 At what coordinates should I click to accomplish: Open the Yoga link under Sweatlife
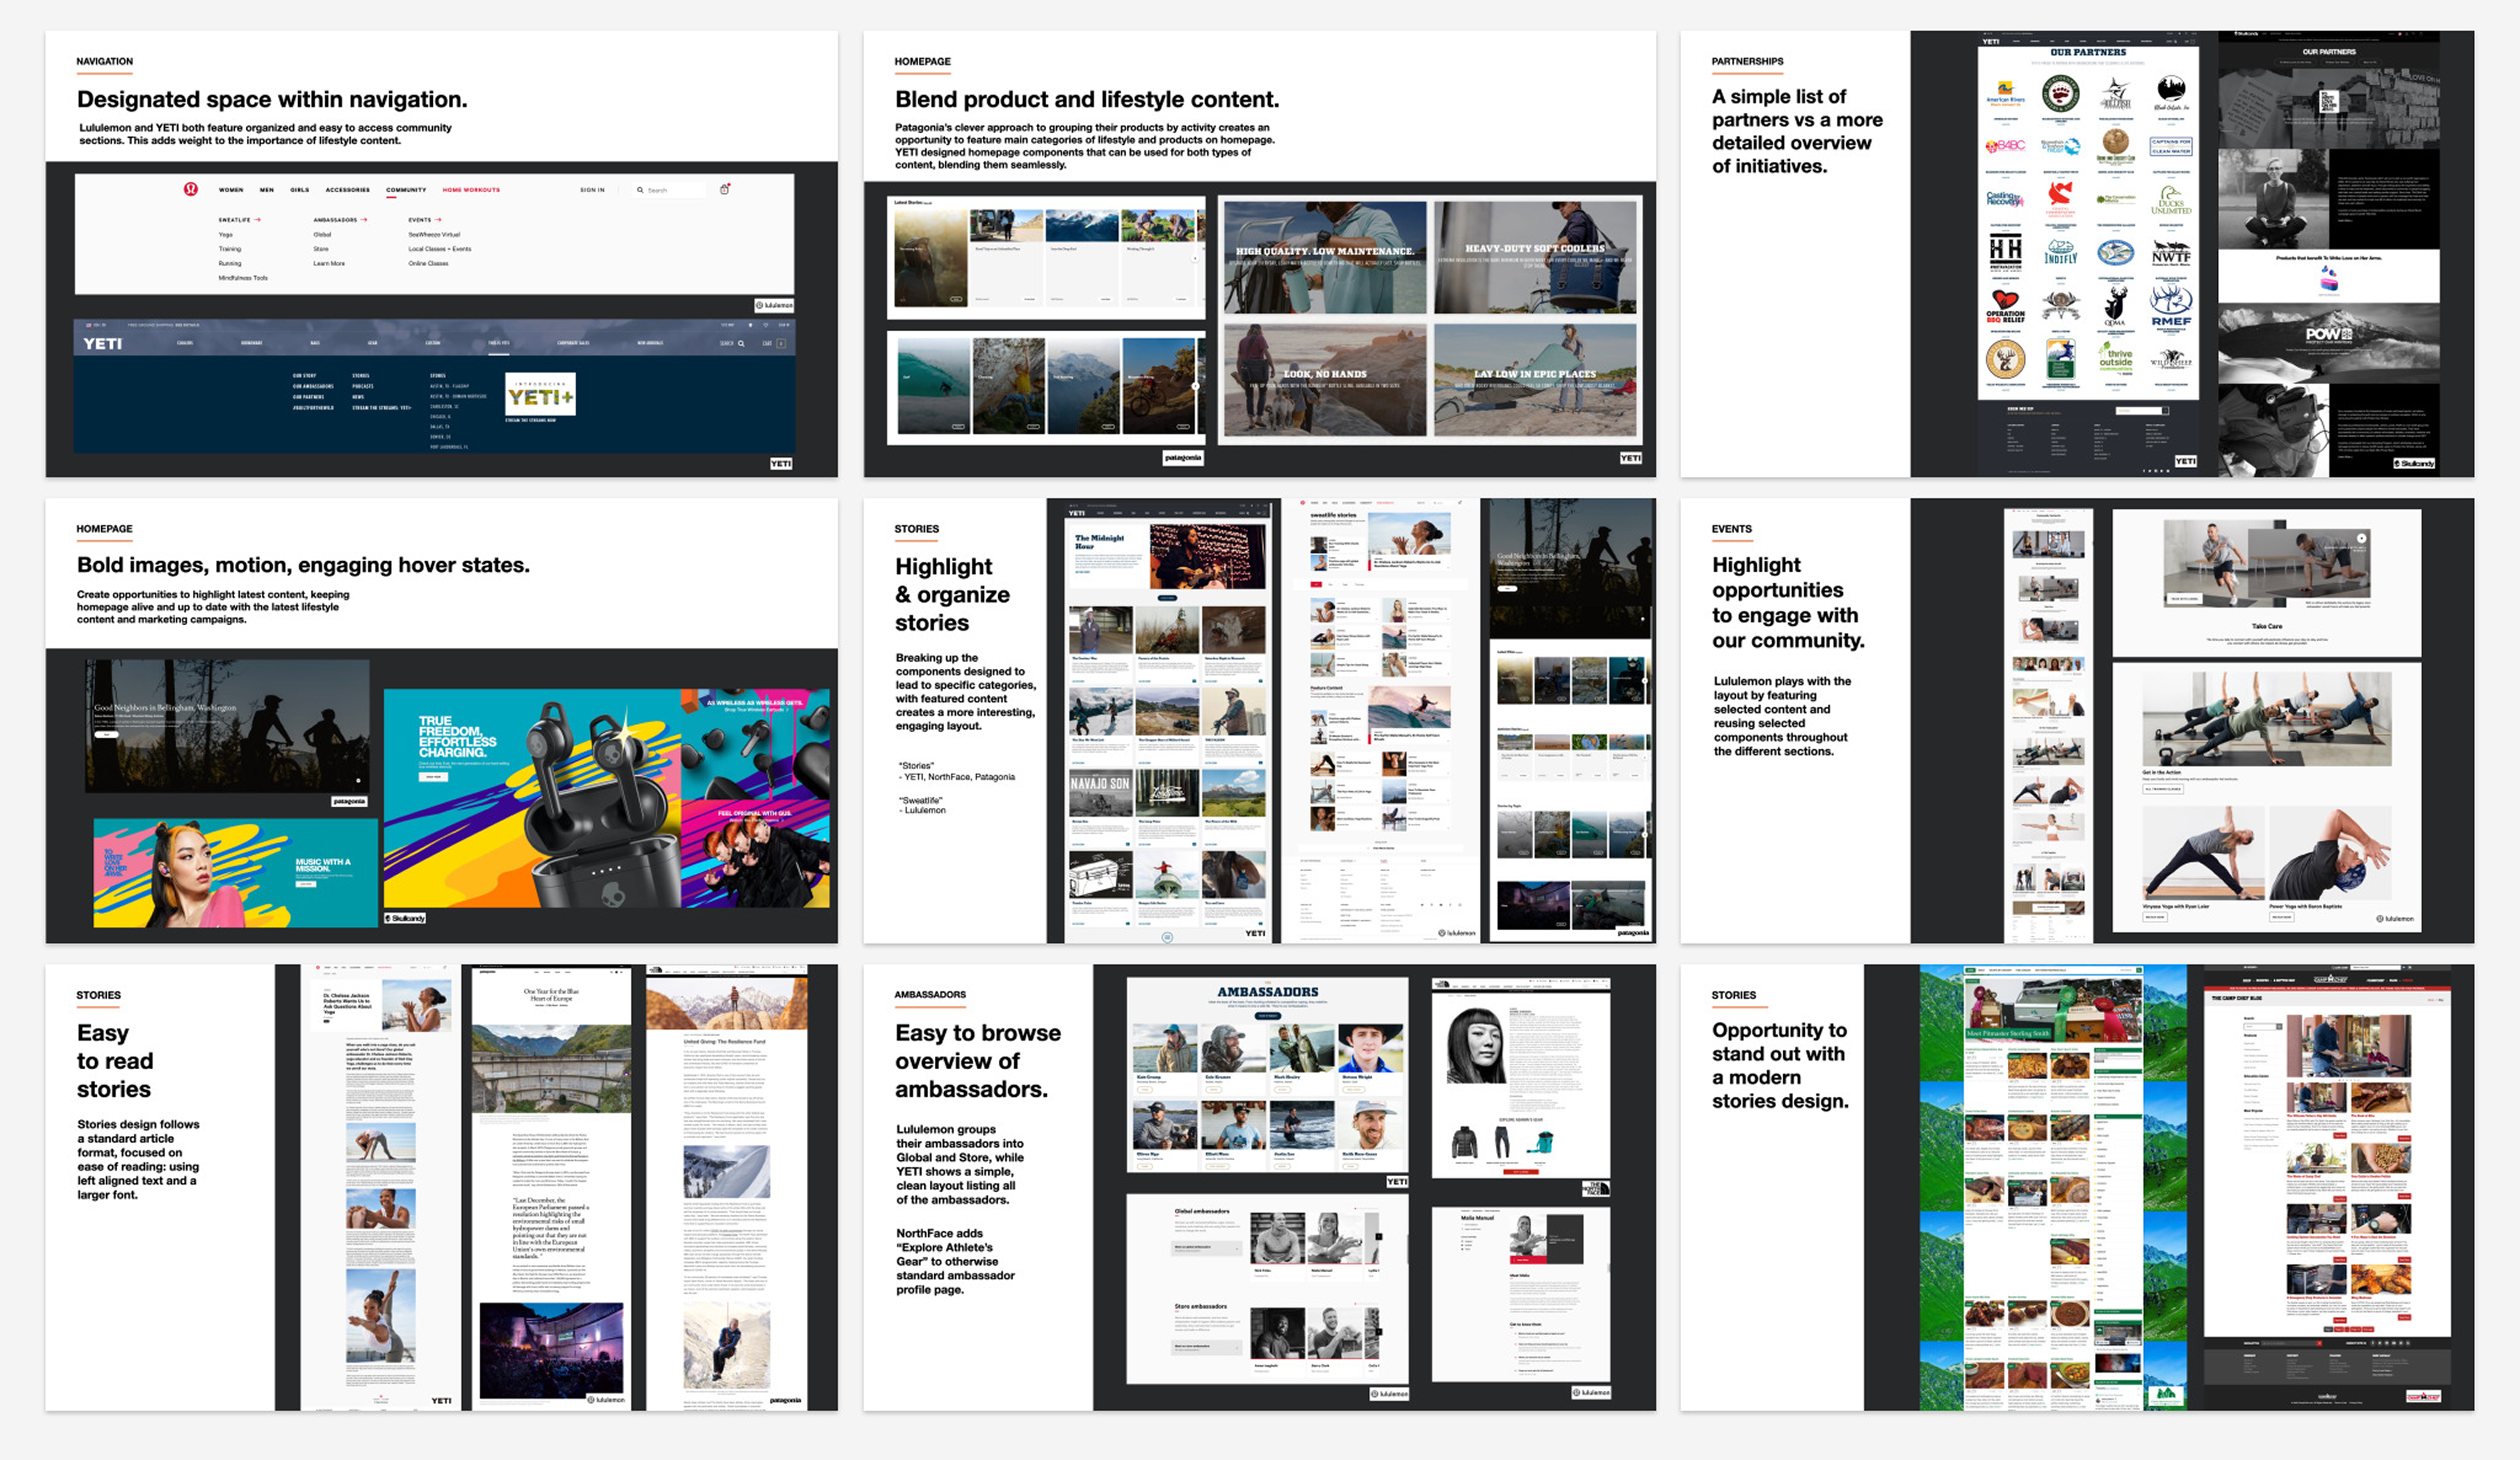[225, 235]
